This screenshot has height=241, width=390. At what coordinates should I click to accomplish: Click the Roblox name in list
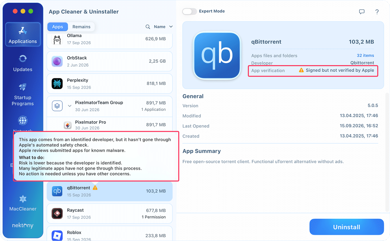[x=74, y=232]
